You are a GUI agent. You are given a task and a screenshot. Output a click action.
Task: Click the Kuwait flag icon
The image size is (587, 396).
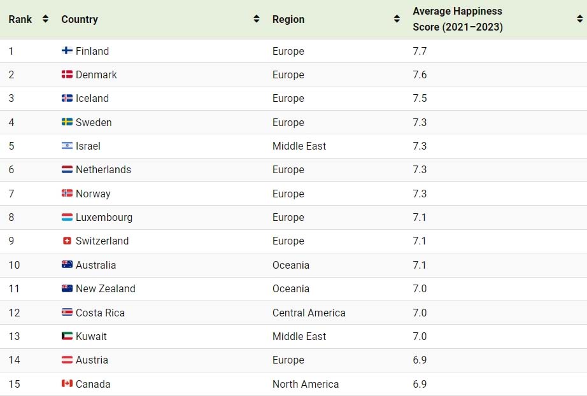click(x=67, y=336)
